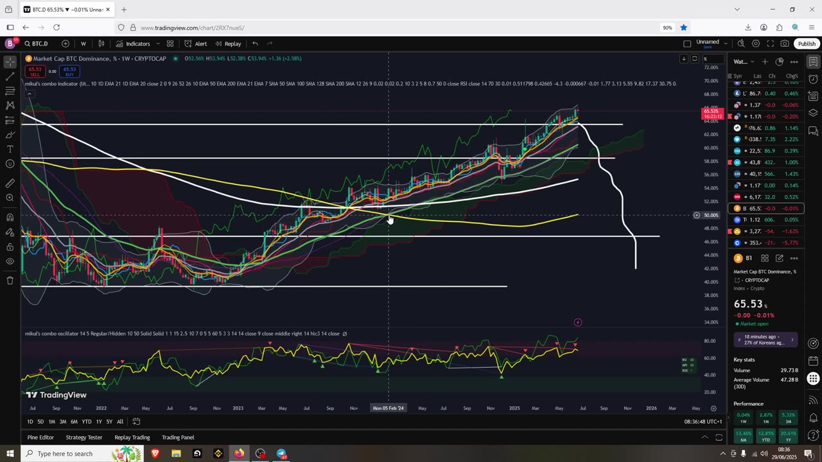The image size is (822, 462).
Task: Open the Strategy Tester tab
Action: (x=84, y=438)
